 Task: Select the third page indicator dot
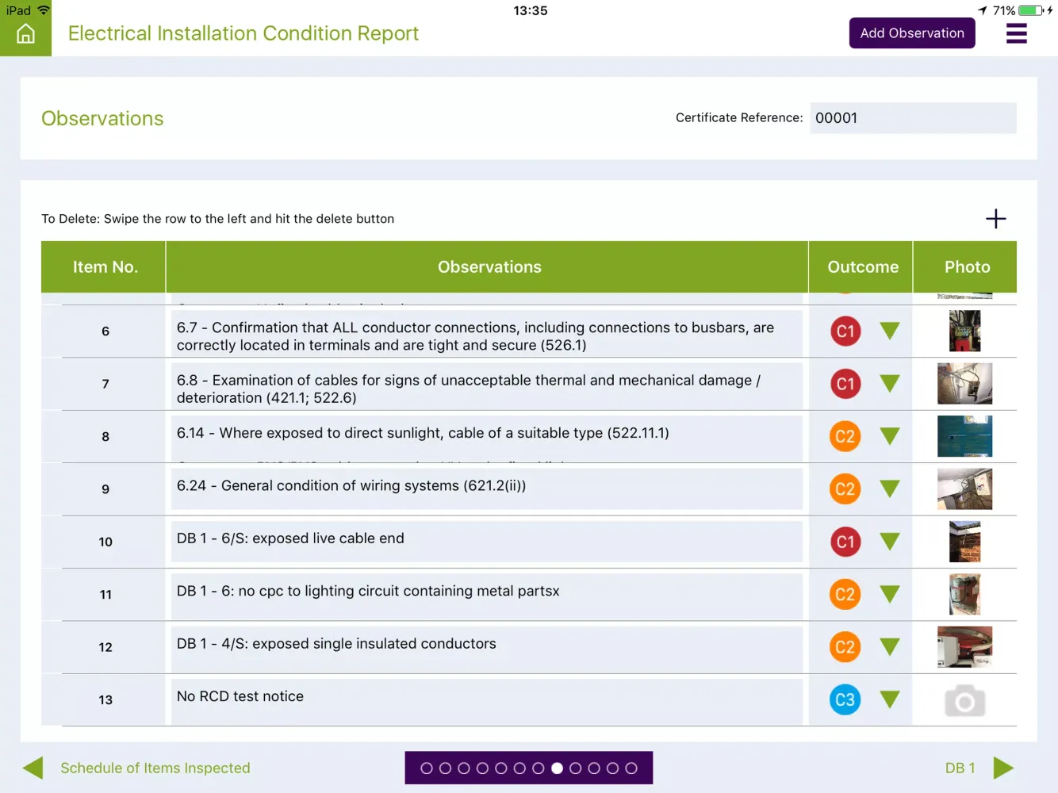pos(464,768)
